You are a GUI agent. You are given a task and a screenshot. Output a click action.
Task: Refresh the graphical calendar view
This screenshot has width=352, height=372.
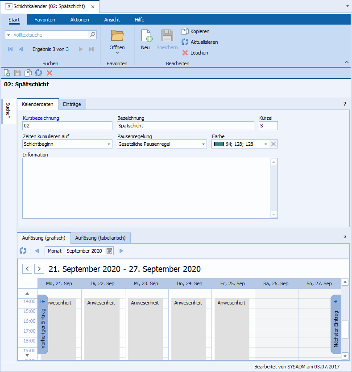(23, 251)
